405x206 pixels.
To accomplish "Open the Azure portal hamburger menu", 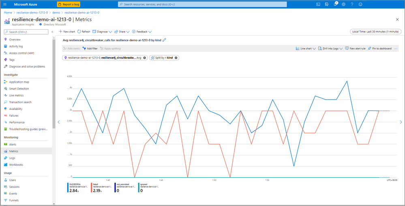I will pyautogui.click(x=5, y=4).
